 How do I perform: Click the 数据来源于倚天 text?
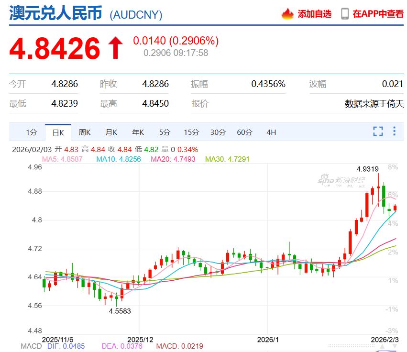[374, 104]
